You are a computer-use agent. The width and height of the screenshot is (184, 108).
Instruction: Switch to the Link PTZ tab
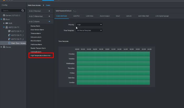[x=76, y=16]
